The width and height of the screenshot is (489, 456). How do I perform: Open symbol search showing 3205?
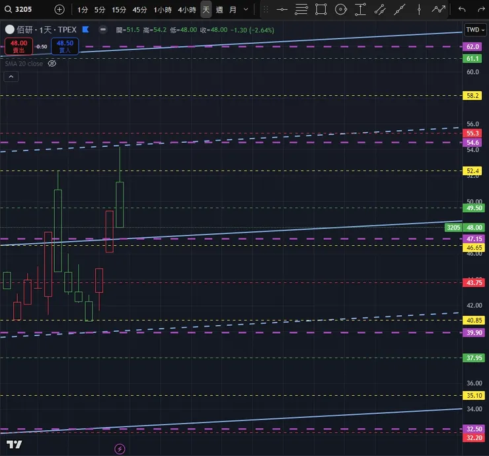[24, 10]
